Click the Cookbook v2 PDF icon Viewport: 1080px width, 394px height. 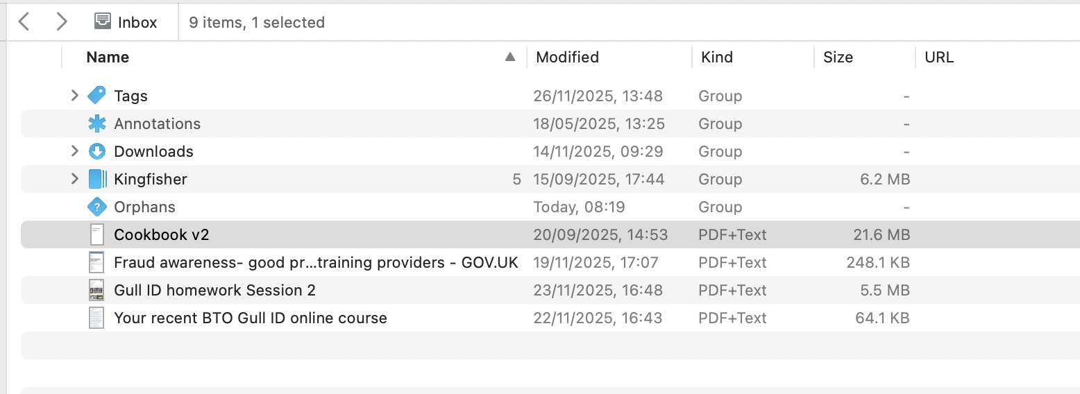pyautogui.click(x=96, y=234)
